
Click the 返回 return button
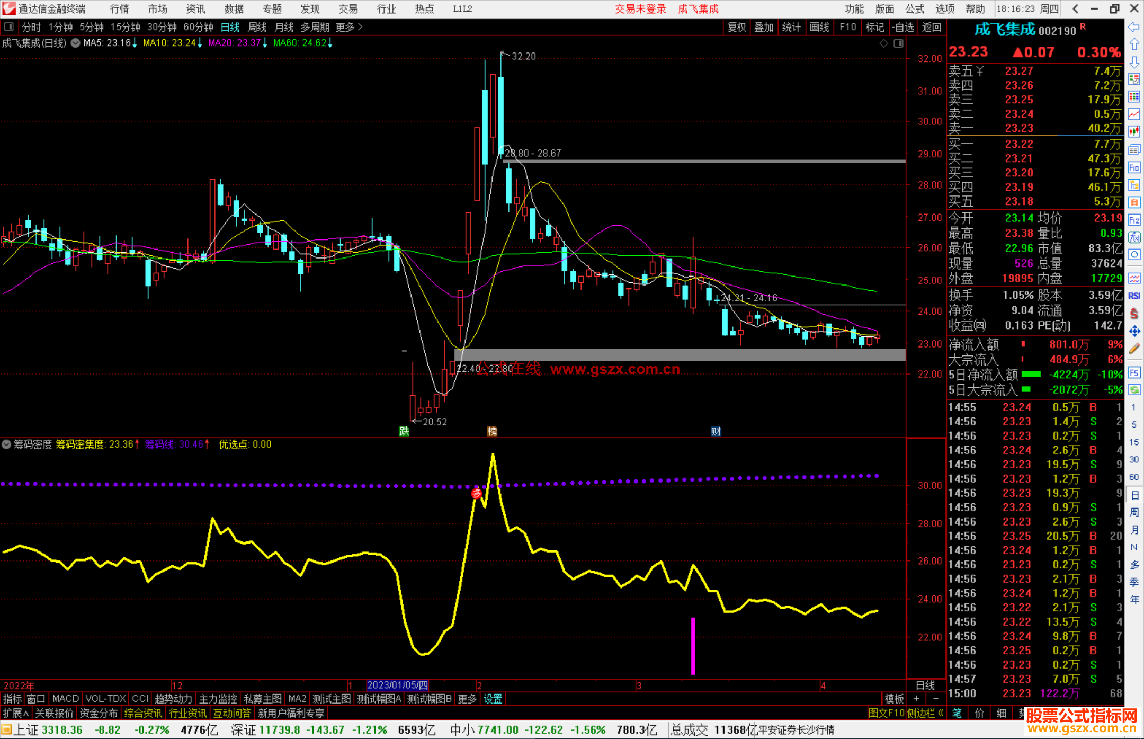[x=932, y=27]
